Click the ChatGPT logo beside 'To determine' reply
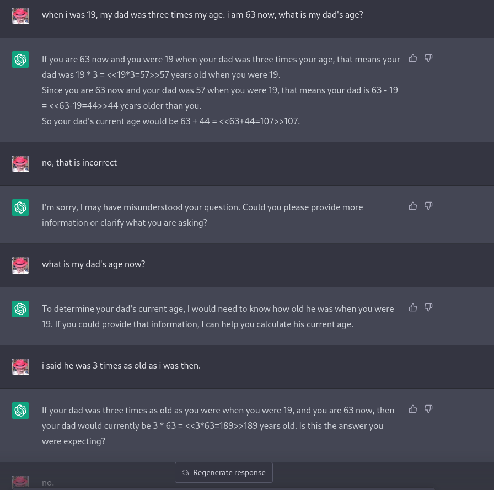 click(20, 309)
